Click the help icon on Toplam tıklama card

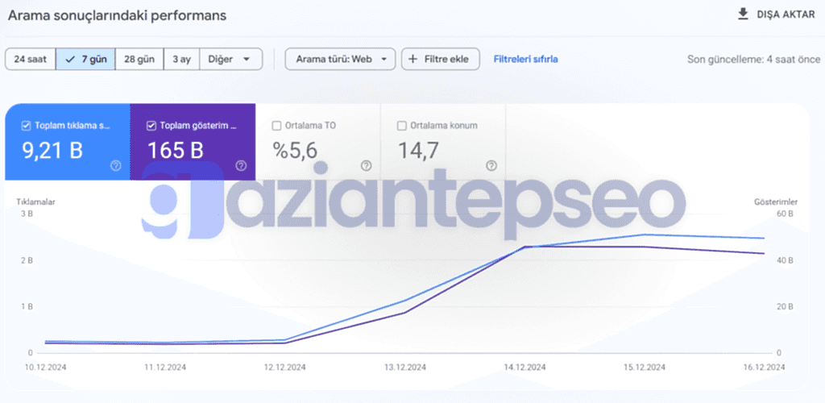pos(116,165)
